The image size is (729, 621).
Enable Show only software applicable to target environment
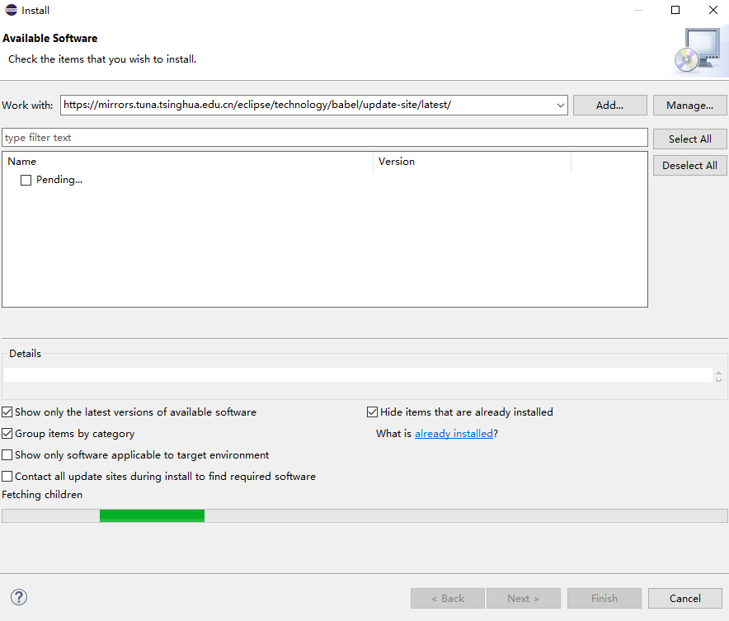[x=7, y=454]
